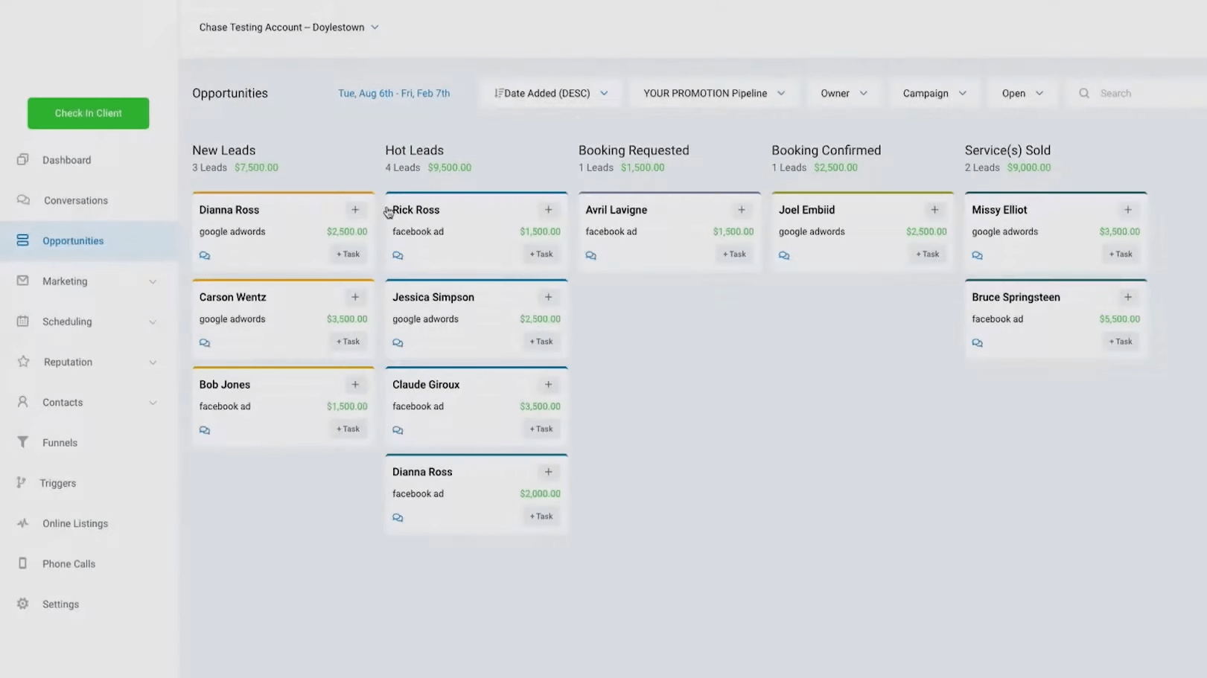This screenshot has width=1207, height=678.
Task: Open the YOUR PROMOTION Pipeline dropdown
Action: coord(713,93)
